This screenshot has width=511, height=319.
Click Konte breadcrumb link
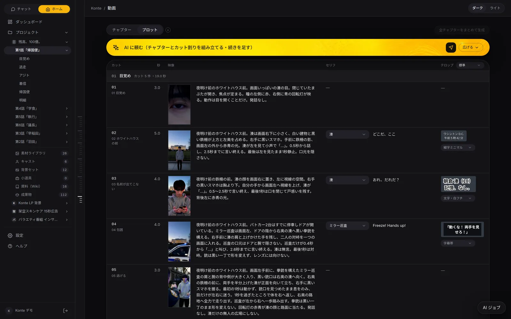pyautogui.click(x=96, y=8)
